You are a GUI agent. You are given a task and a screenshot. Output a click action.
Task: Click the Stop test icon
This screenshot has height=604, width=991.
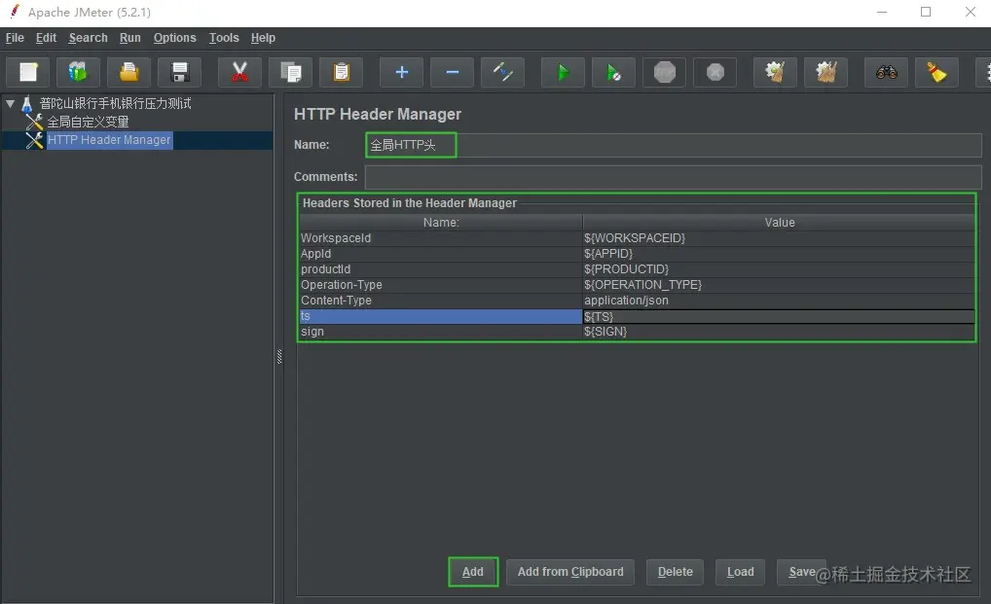coord(664,73)
